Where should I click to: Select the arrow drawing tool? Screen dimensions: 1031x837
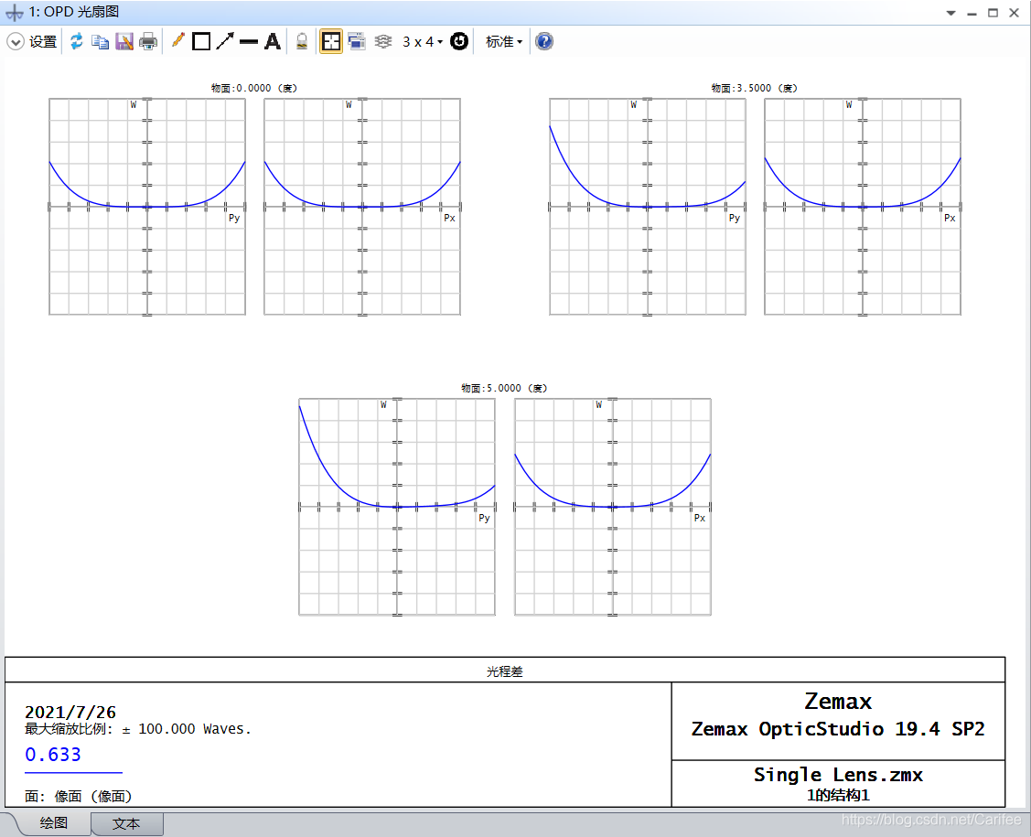coord(225,41)
